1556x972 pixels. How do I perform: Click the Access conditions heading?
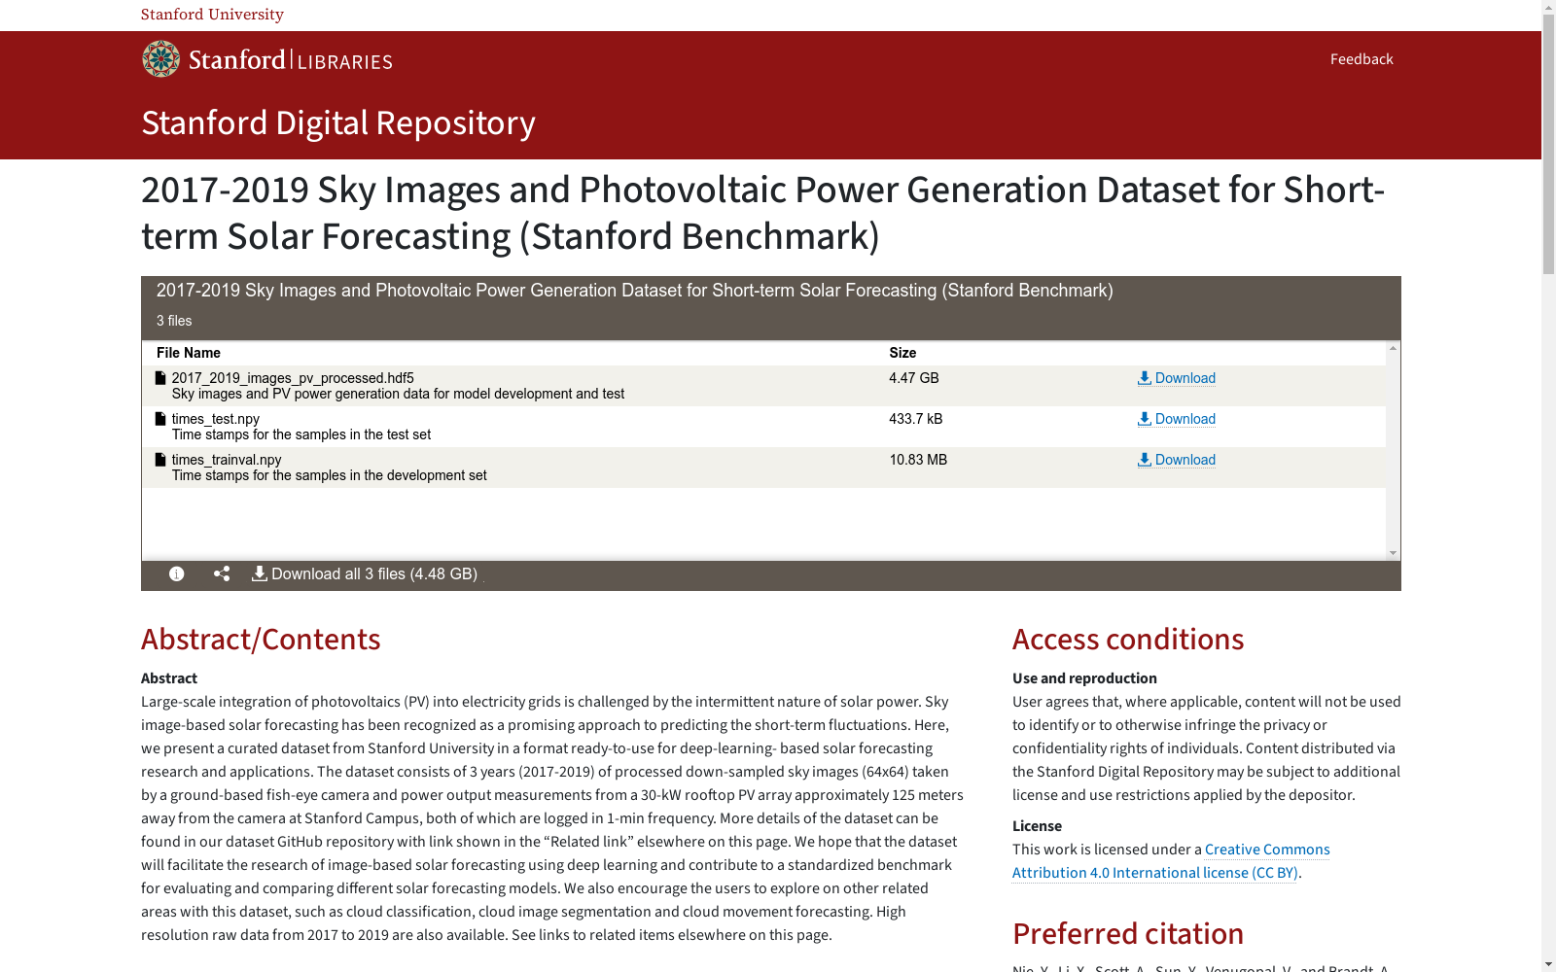click(1128, 640)
